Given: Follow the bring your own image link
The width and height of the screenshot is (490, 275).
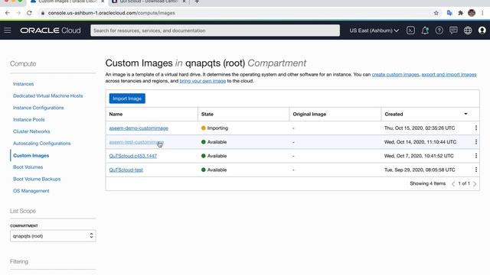Looking at the screenshot, I should (202, 81).
